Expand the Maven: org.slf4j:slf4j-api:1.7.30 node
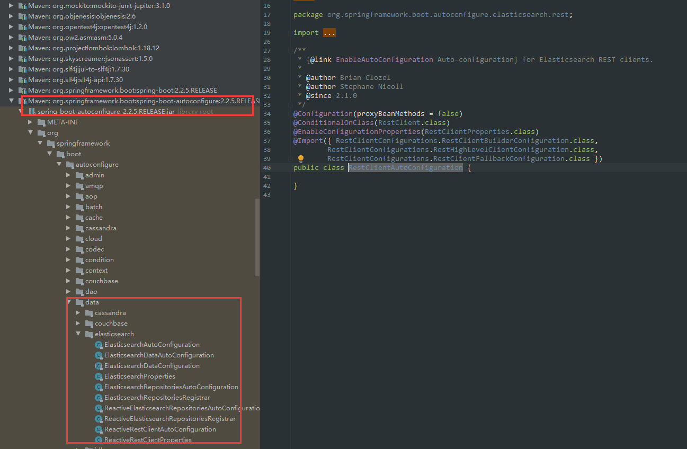This screenshot has height=449, width=687. 12,80
